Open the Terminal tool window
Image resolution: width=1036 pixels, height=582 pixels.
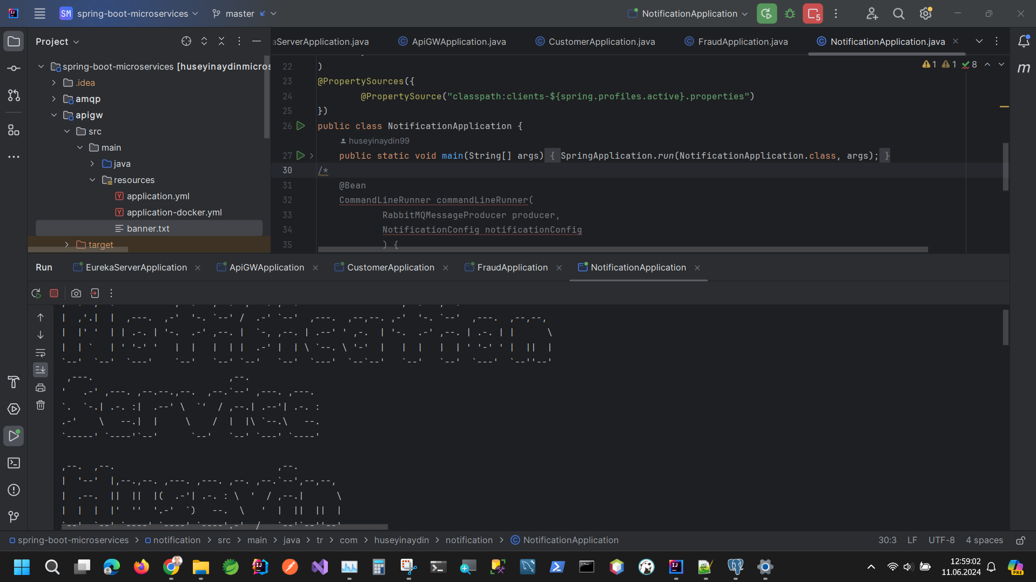click(14, 463)
